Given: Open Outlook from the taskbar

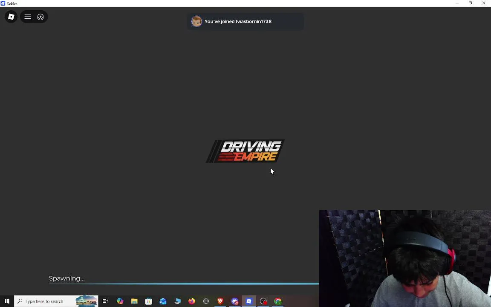Looking at the screenshot, I should (x=163, y=301).
